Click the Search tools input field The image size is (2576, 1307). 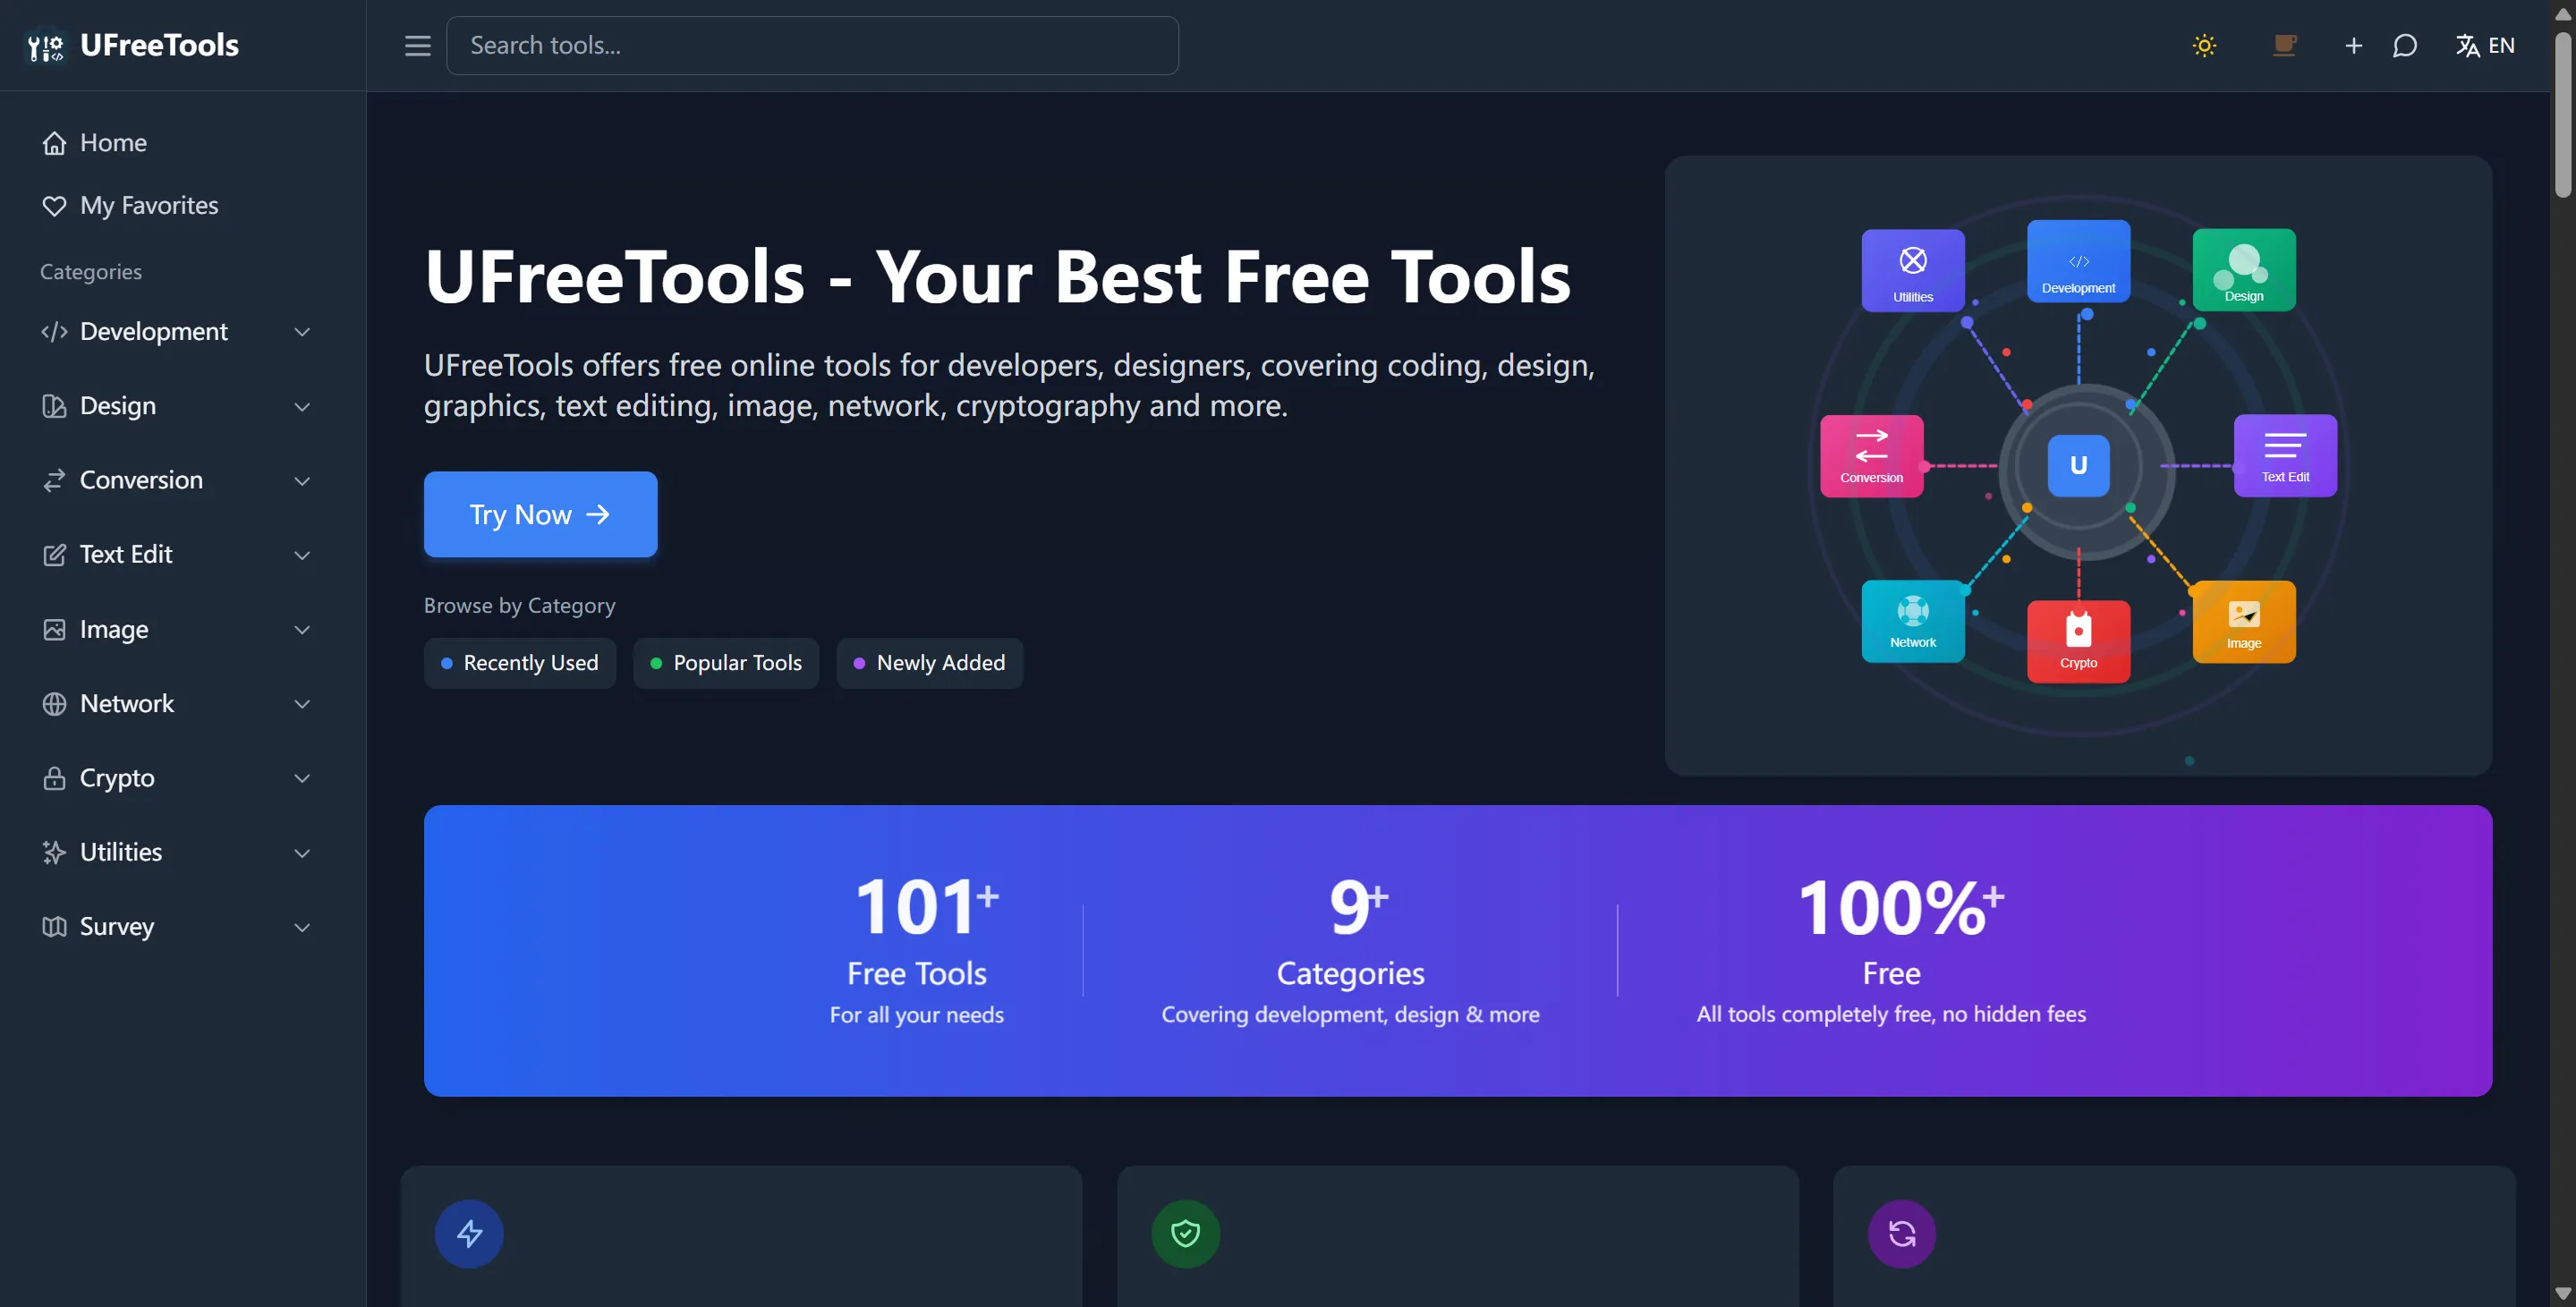812,46
